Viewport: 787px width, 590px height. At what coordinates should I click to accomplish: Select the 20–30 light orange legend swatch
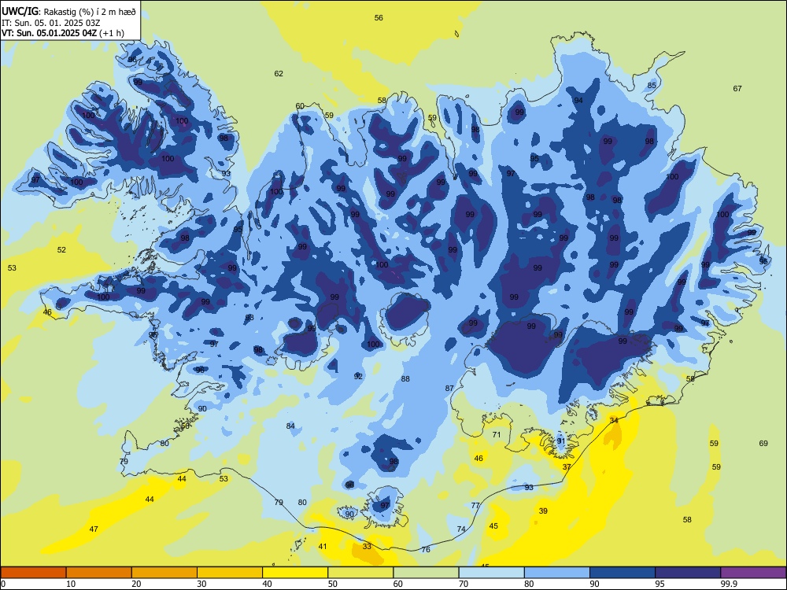[164, 573]
